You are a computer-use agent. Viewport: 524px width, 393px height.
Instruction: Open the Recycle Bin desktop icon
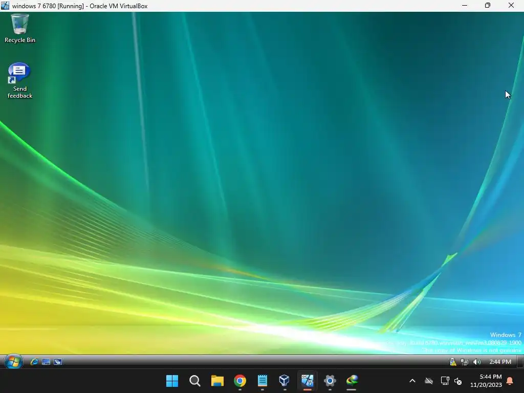(x=20, y=29)
